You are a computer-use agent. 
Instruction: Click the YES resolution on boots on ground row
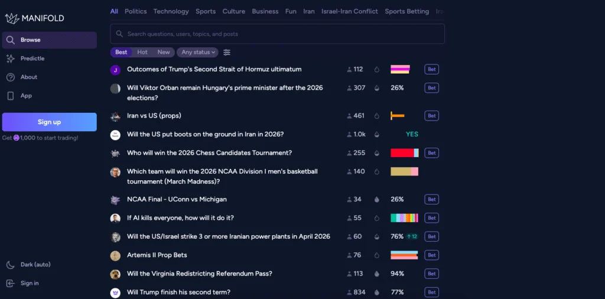pos(412,135)
